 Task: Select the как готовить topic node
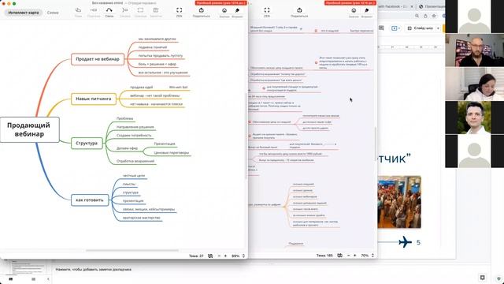[x=90, y=200]
